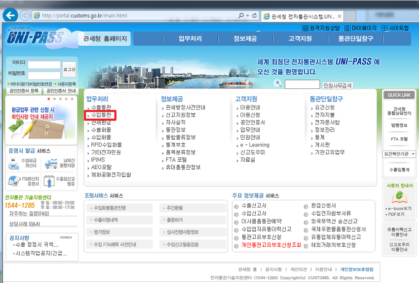Open the 국제우편물품통관신청서 link

(339, 229)
